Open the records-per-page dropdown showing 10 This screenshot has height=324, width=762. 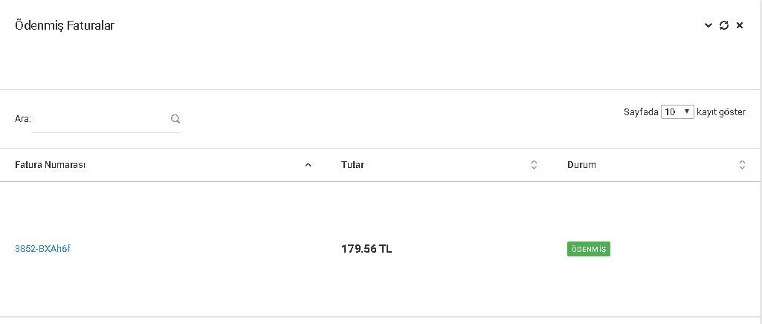point(677,111)
